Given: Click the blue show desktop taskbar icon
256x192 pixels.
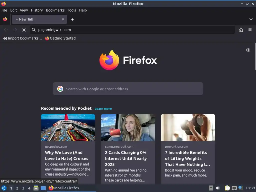Looking at the screenshot, I should (x=43, y=188).
